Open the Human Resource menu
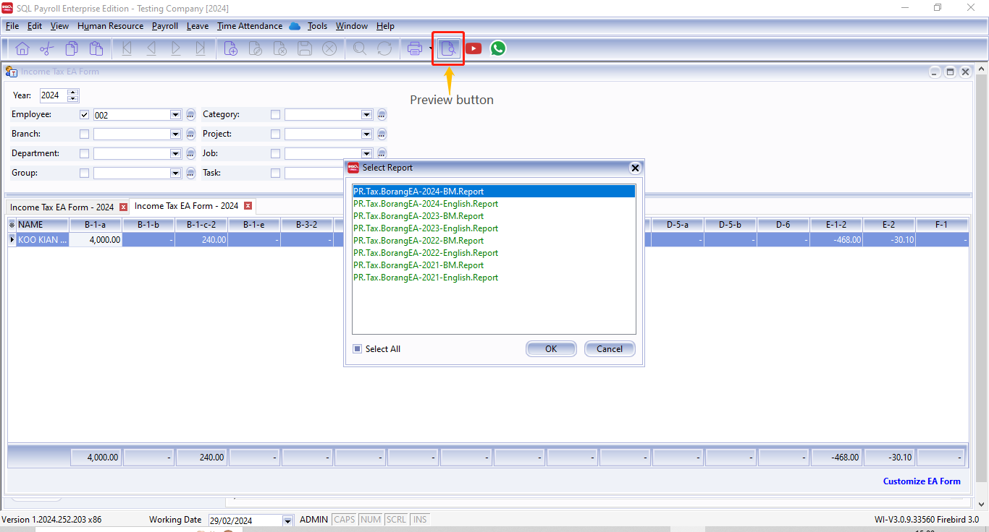 coord(110,26)
